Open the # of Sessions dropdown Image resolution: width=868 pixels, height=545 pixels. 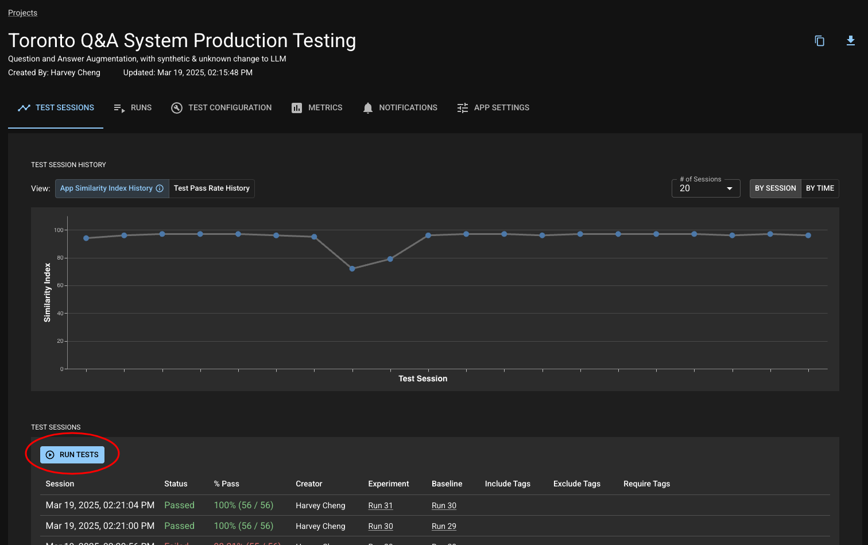[x=706, y=188]
